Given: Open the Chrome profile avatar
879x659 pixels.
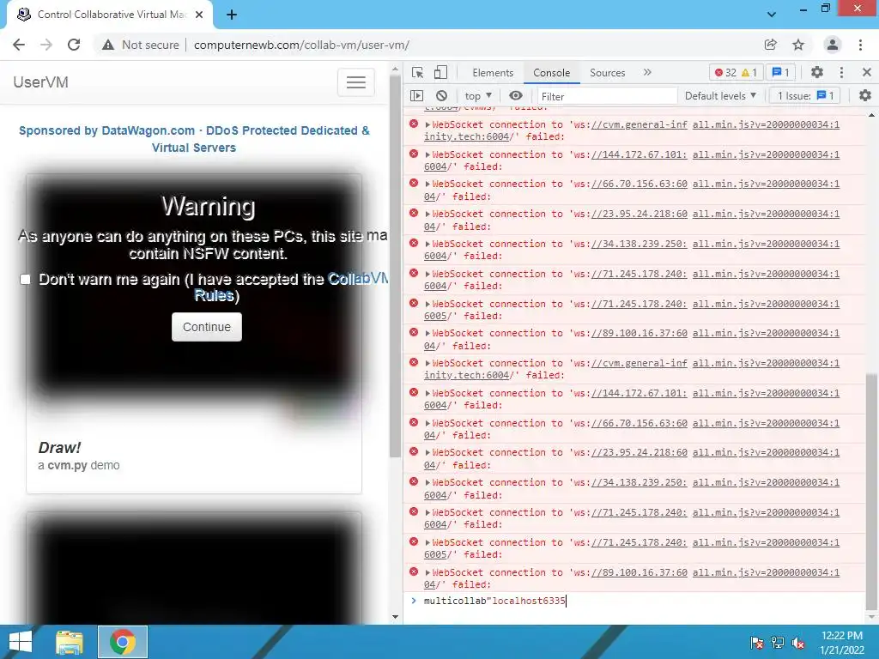Looking at the screenshot, I should point(833,45).
